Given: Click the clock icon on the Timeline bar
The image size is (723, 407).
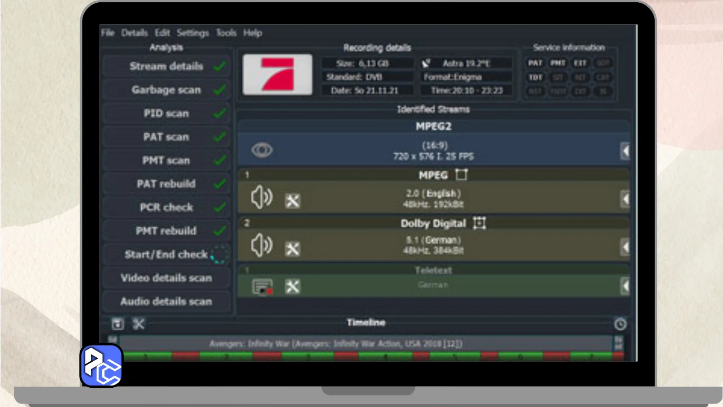Looking at the screenshot, I should pos(620,324).
